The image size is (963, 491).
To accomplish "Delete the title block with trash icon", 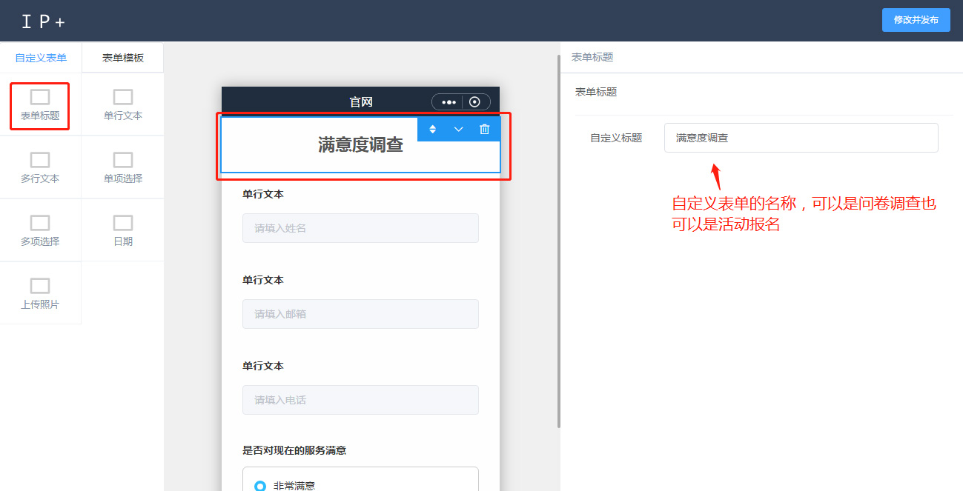I will [x=485, y=129].
